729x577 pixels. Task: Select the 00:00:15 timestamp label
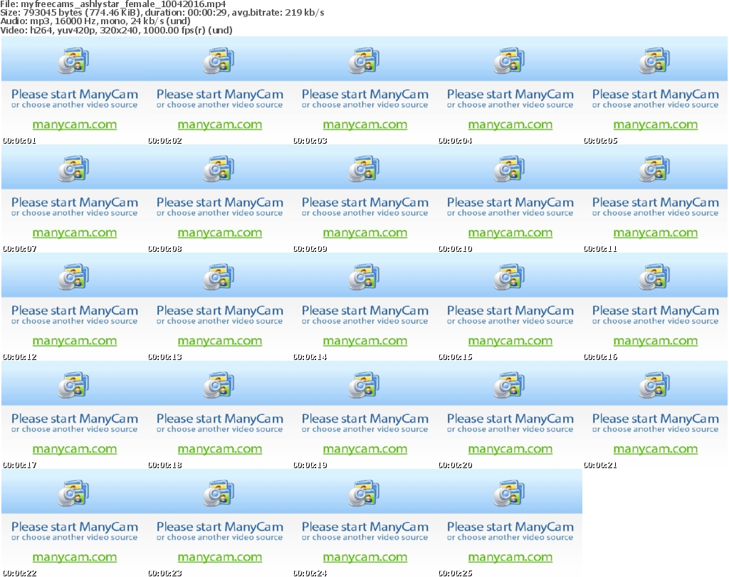(x=455, y=357)
